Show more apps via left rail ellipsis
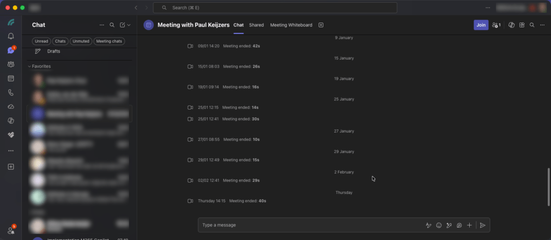 11,151
